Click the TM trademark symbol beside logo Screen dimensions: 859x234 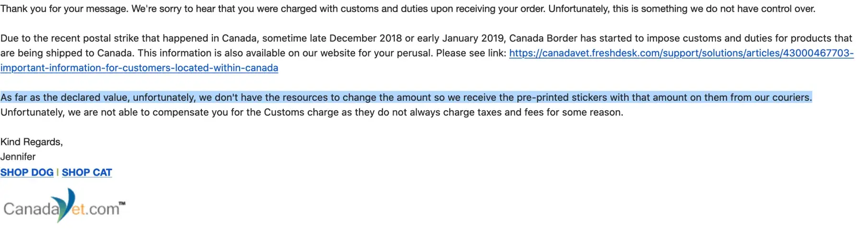(x=122, y=204)
